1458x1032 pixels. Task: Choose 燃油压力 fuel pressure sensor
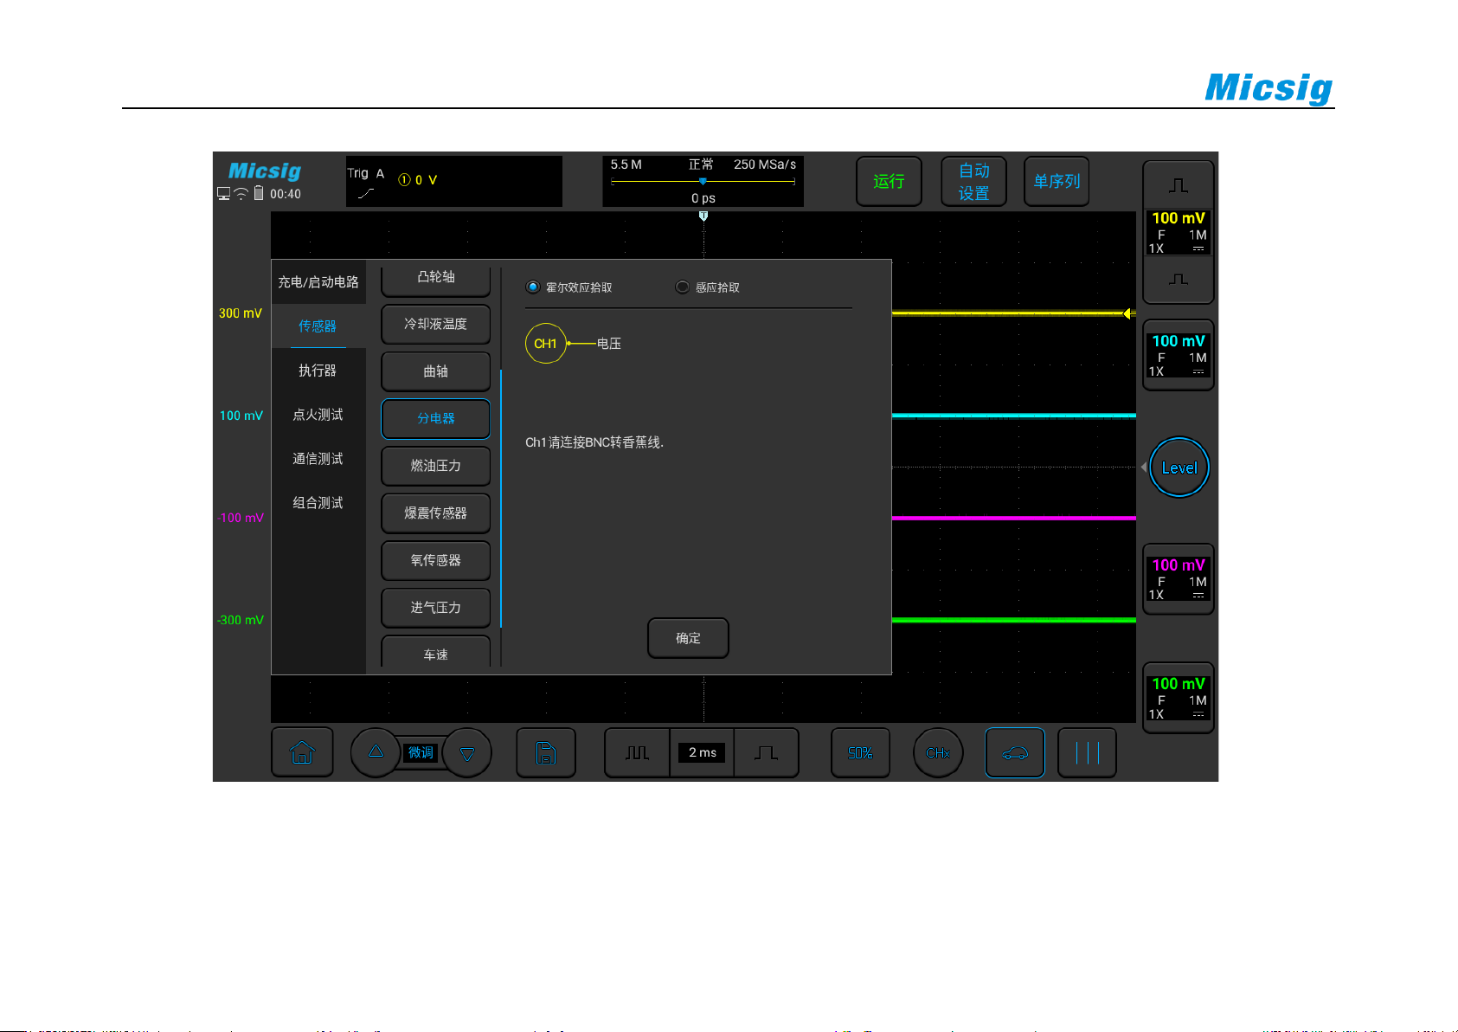pyautogui.click(x=435, y=466)
